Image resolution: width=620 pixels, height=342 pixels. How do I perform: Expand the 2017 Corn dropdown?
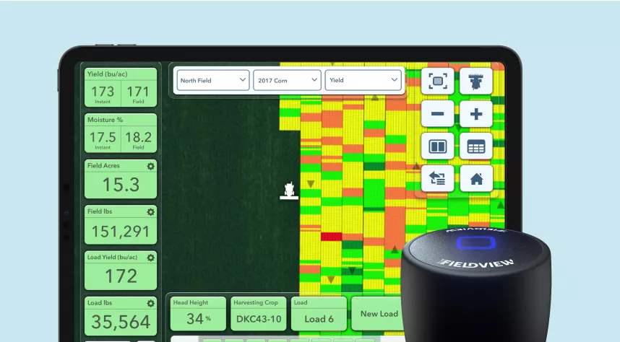(x=287, y=80)
